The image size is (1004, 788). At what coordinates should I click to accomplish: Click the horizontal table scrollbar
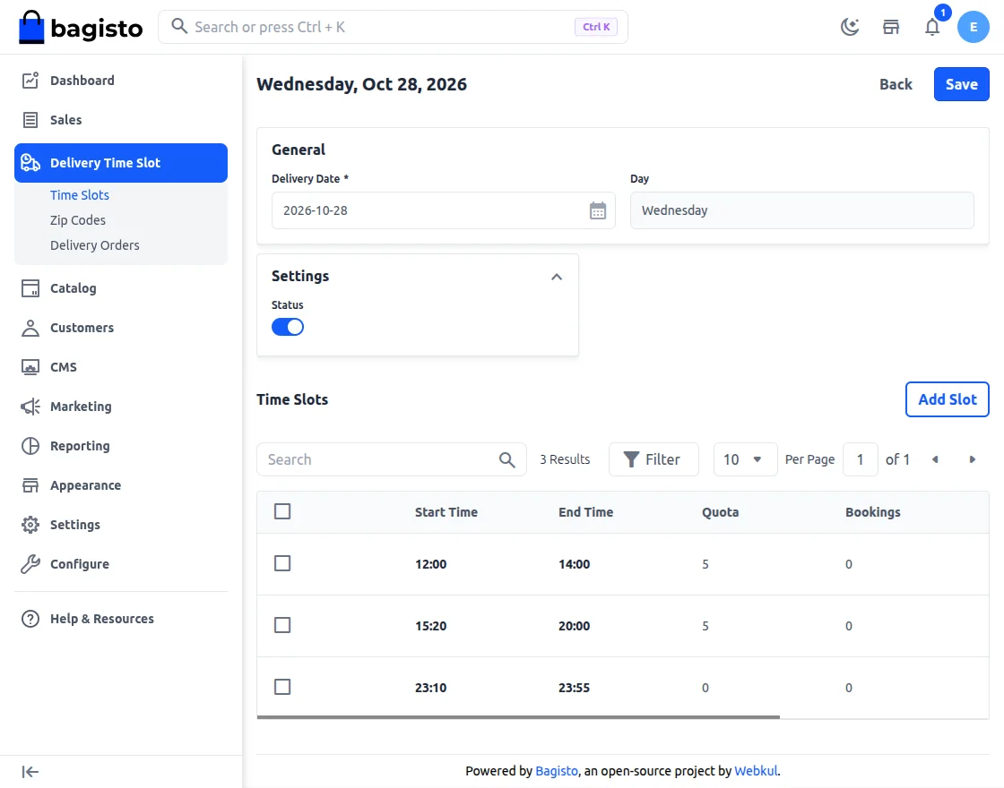point(518,717)
